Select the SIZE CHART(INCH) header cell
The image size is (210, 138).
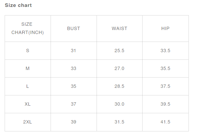(x=27, y=28)
